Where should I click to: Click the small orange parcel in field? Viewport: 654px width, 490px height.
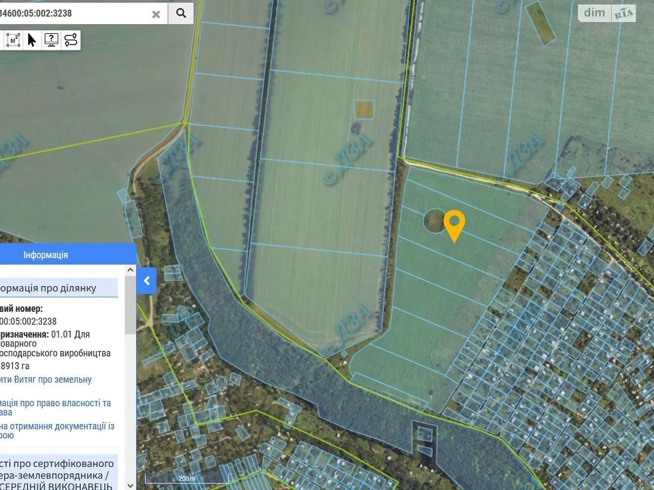click(364, 109)
